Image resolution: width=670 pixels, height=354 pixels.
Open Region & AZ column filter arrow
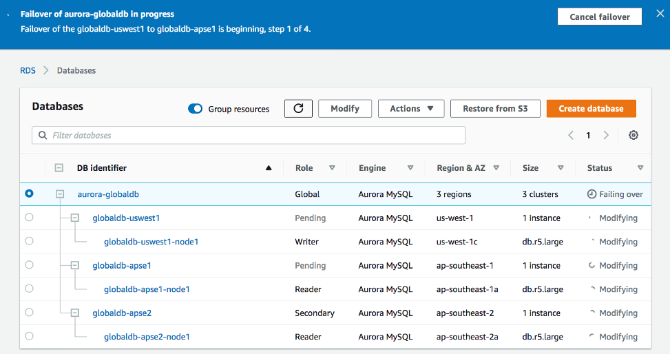[496, 168]
